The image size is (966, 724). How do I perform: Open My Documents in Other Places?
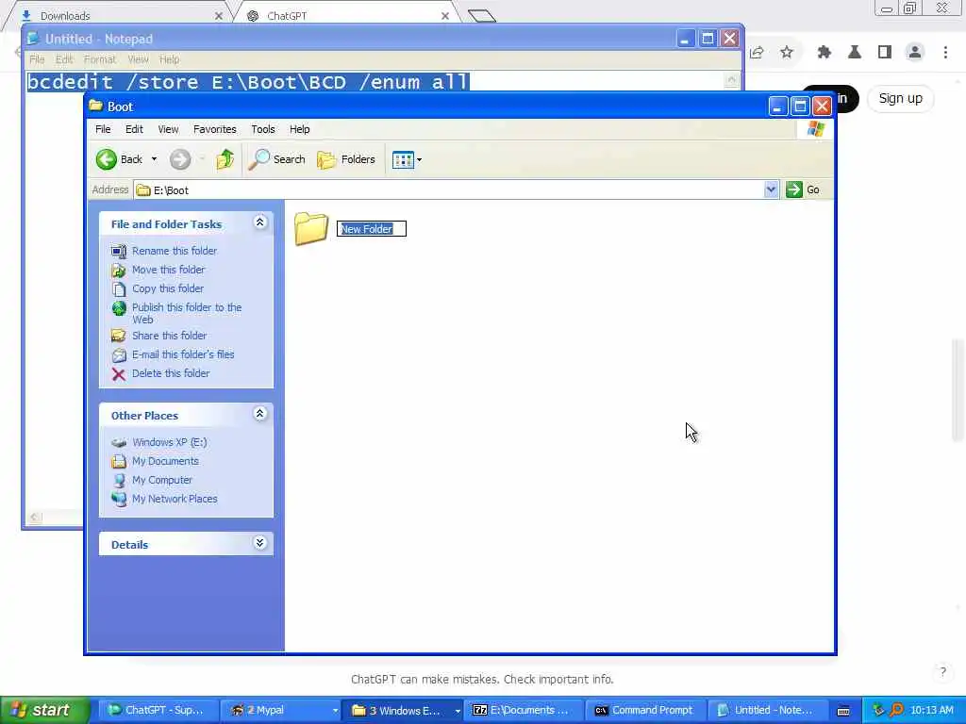pos(165,461)
